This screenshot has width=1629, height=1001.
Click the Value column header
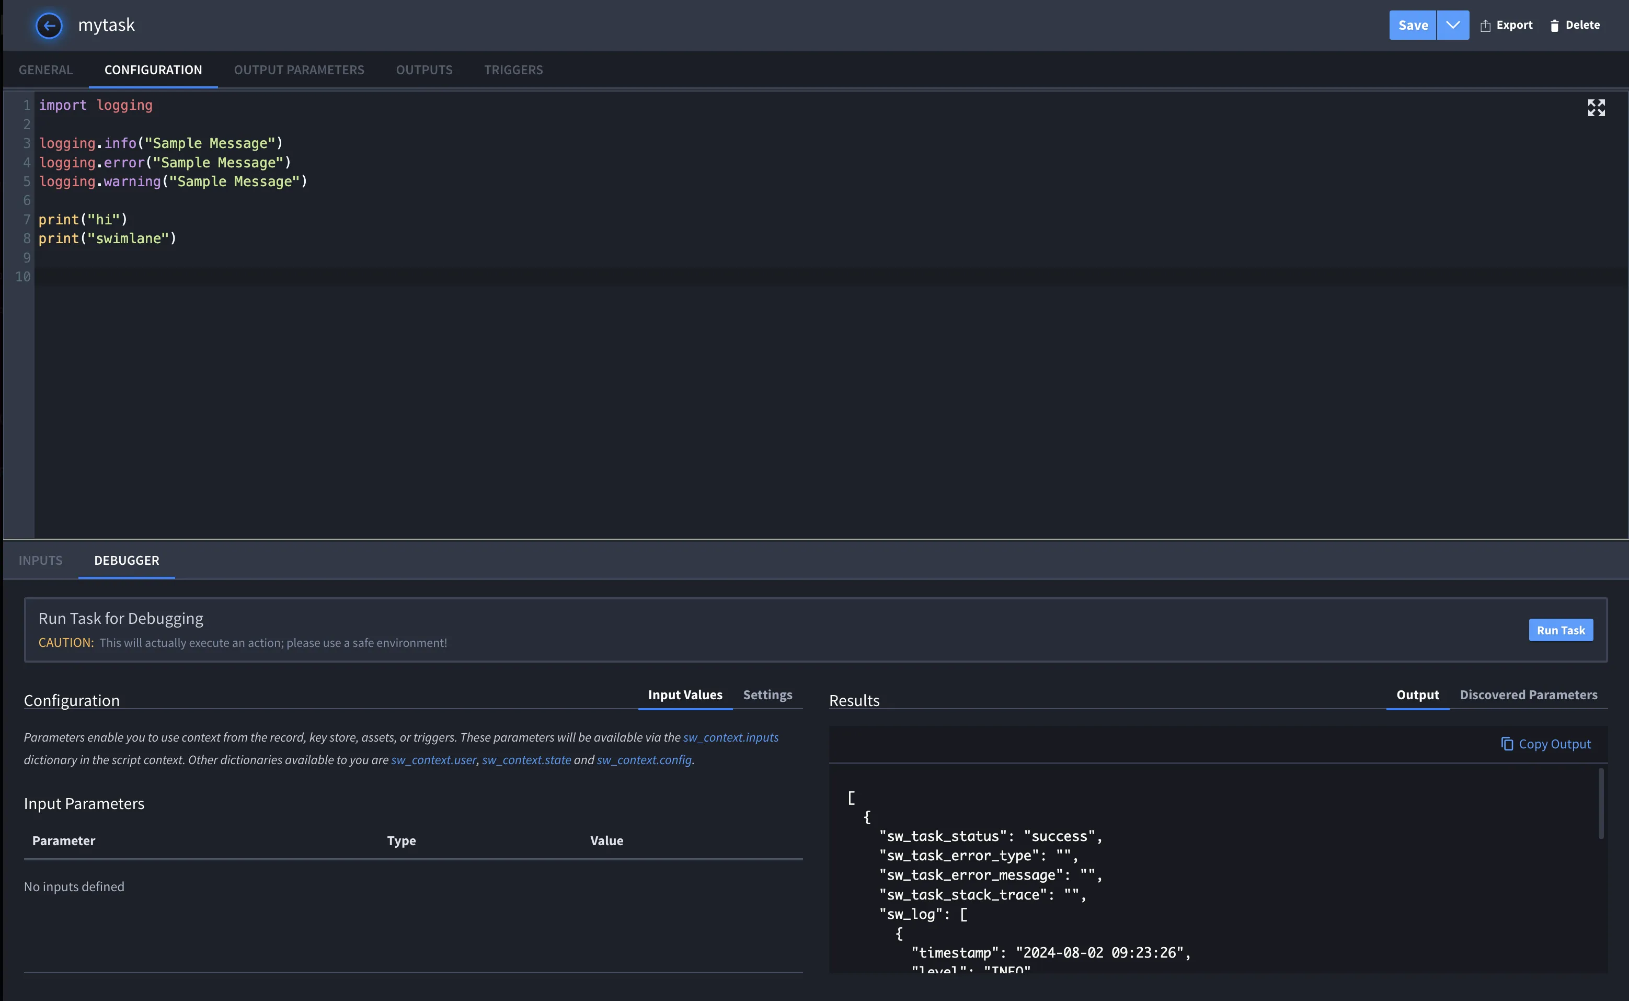(x=606, y=841)
